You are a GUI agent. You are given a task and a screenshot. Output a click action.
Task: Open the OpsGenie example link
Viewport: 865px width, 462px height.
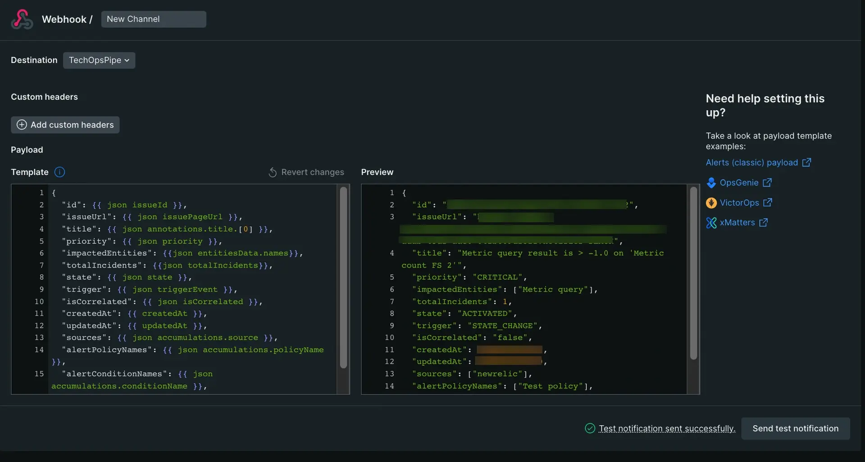click(x=739, y=183)
